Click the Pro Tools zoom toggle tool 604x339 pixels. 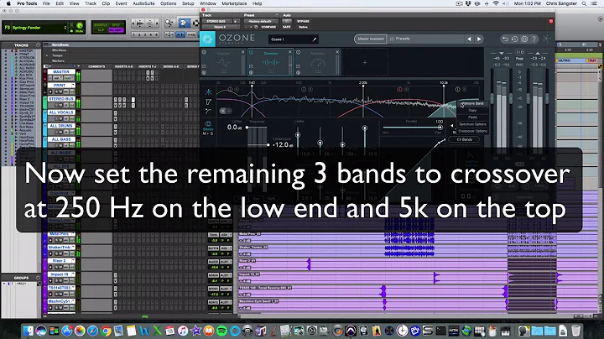pyautogui.click(x=169, y=34)
